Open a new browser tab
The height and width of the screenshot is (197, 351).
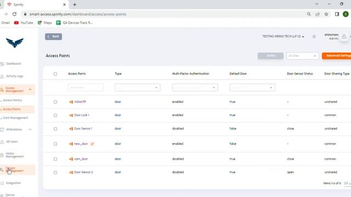tap(75, 5)
